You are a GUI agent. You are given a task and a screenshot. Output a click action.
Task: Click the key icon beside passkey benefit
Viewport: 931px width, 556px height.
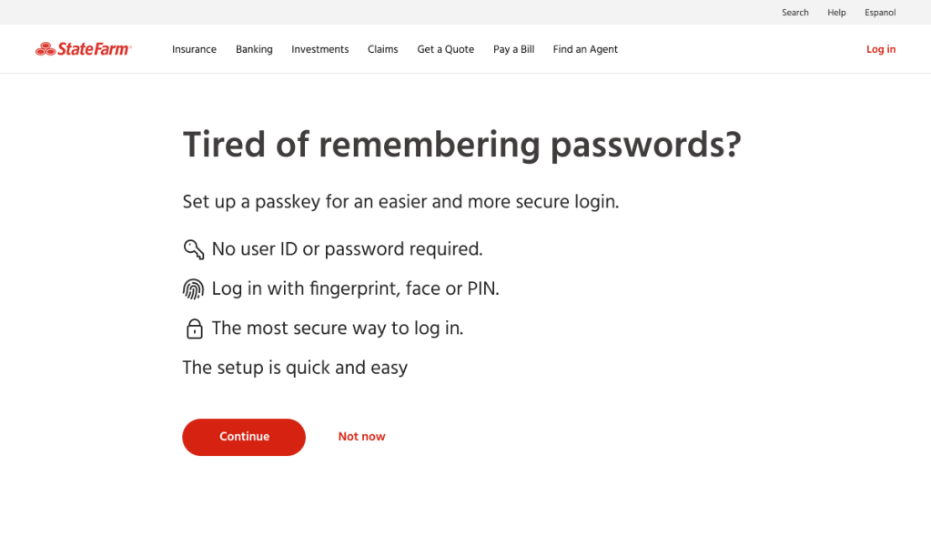pyautogui.click(x=193, y=248)
